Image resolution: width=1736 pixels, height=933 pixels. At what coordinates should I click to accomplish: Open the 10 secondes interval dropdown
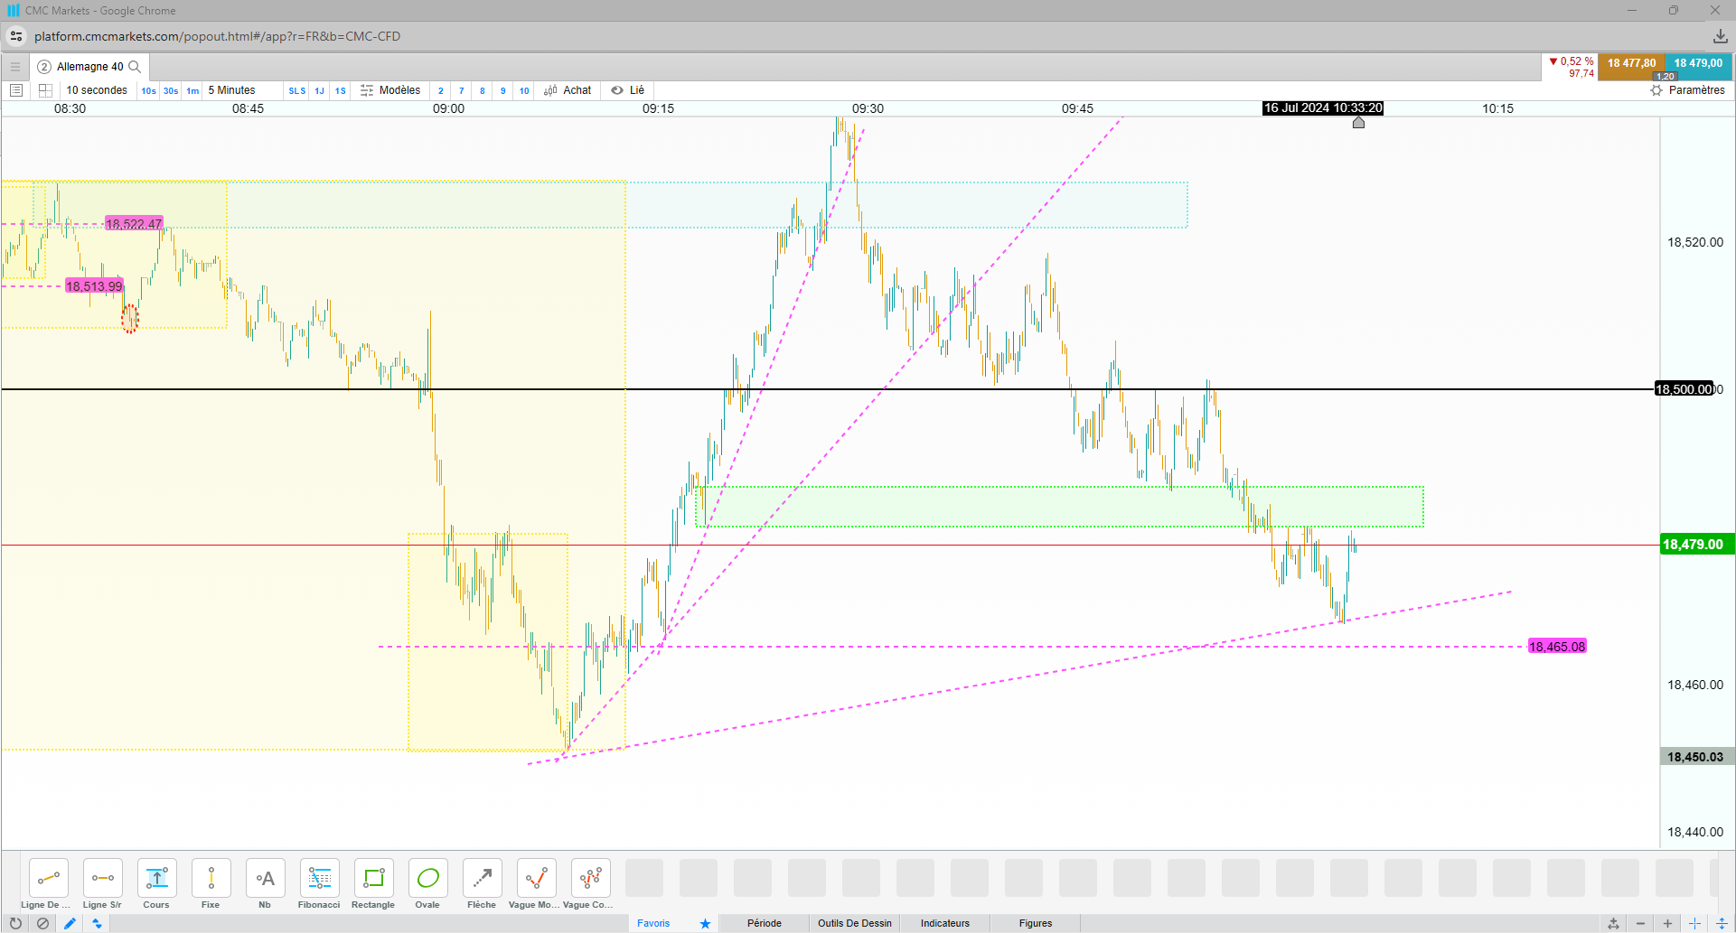pos(97,90)
